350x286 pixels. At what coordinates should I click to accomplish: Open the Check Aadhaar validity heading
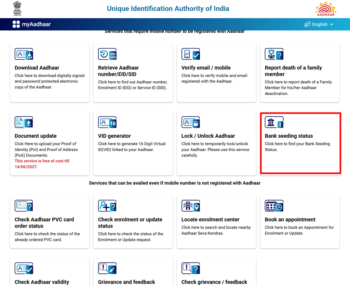(x=42, y=282)
